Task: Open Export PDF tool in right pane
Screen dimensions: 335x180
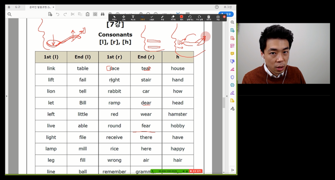Action: 233,30
